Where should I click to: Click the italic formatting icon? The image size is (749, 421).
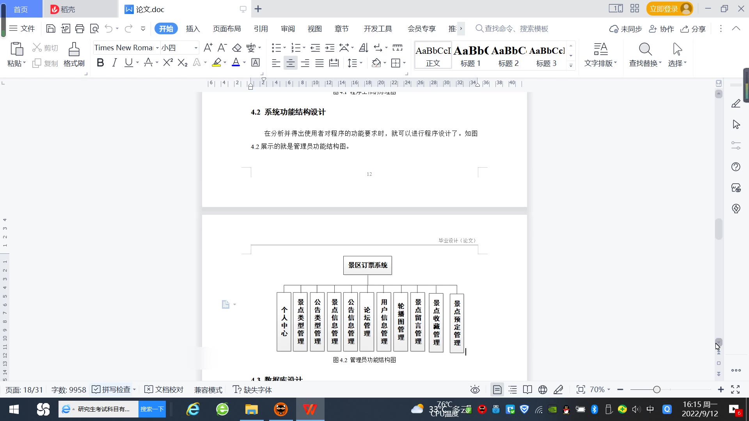pyautogui.click(x=114, y=63)
